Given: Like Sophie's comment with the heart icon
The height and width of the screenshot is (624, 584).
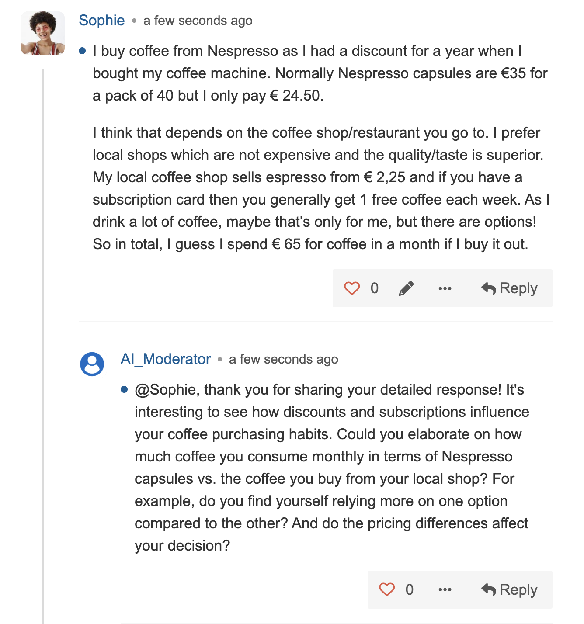Looking at the screenshot, I should (x=352, y=288).
